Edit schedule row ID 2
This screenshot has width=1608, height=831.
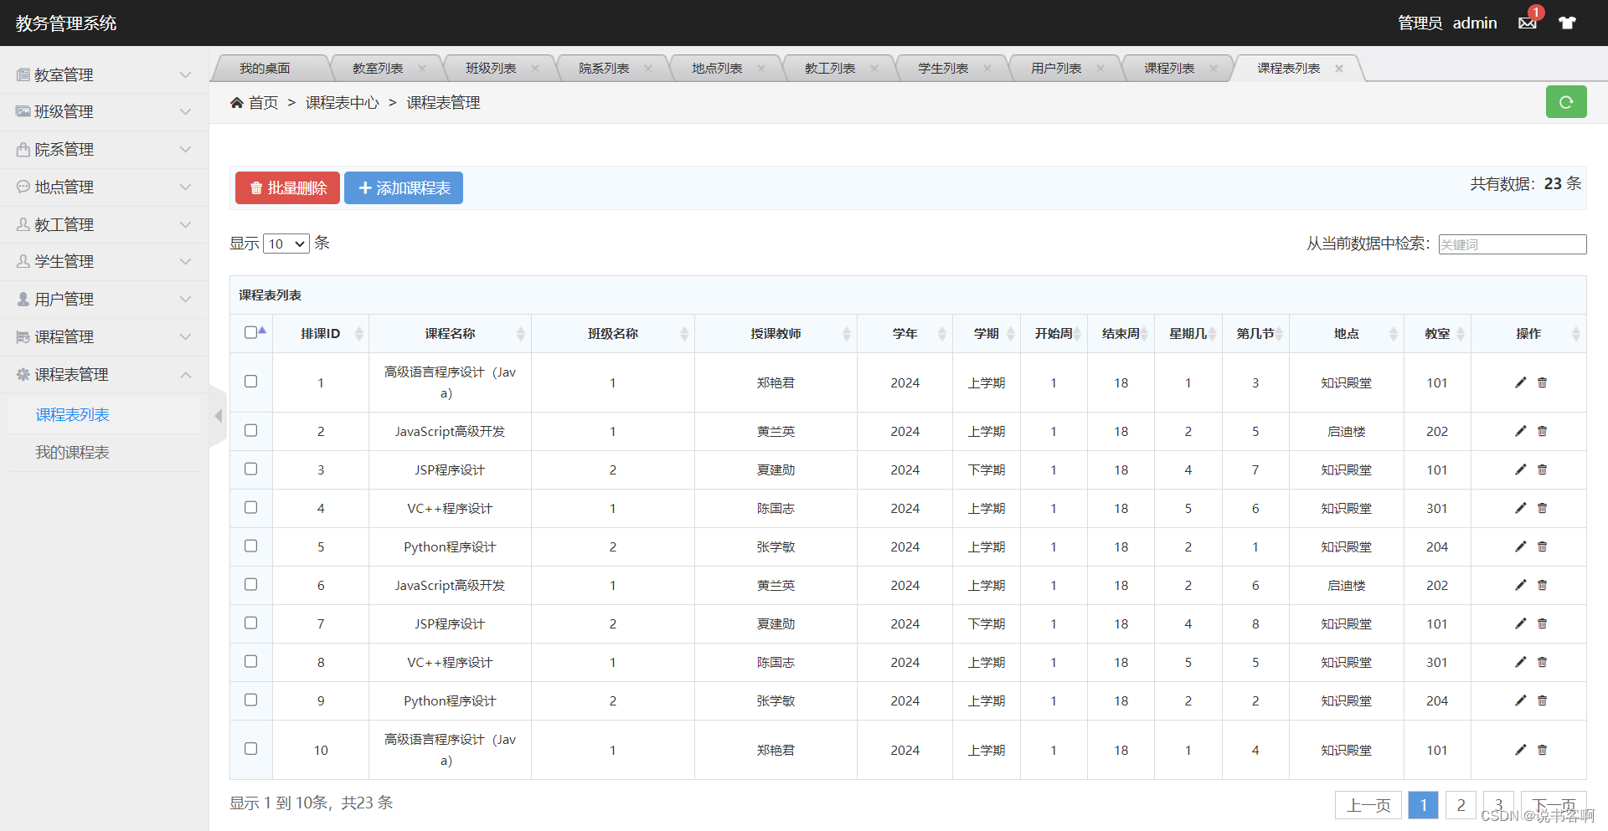1521,431
